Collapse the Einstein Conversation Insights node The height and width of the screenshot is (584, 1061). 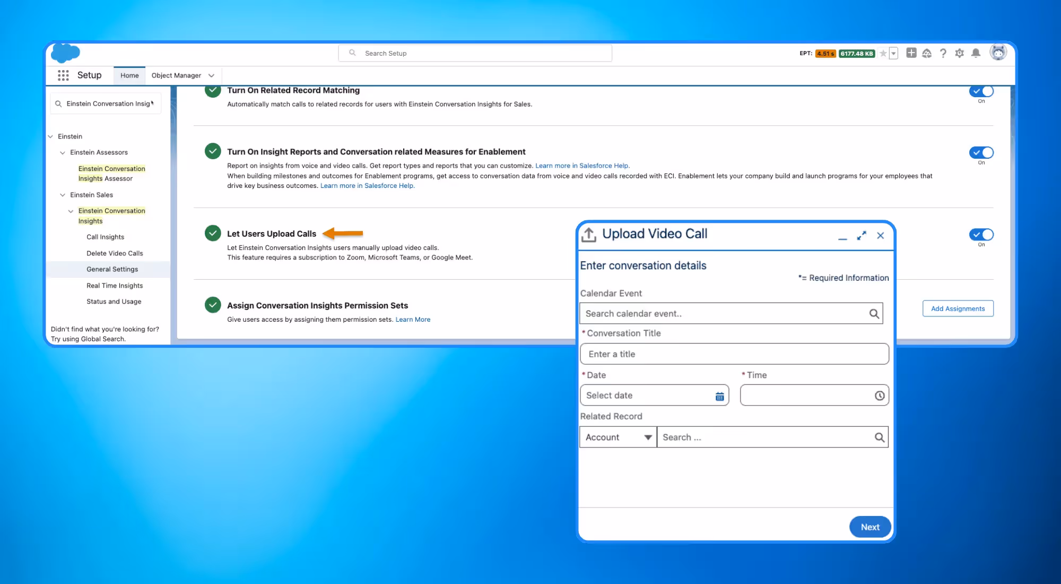tap(71, 211)
